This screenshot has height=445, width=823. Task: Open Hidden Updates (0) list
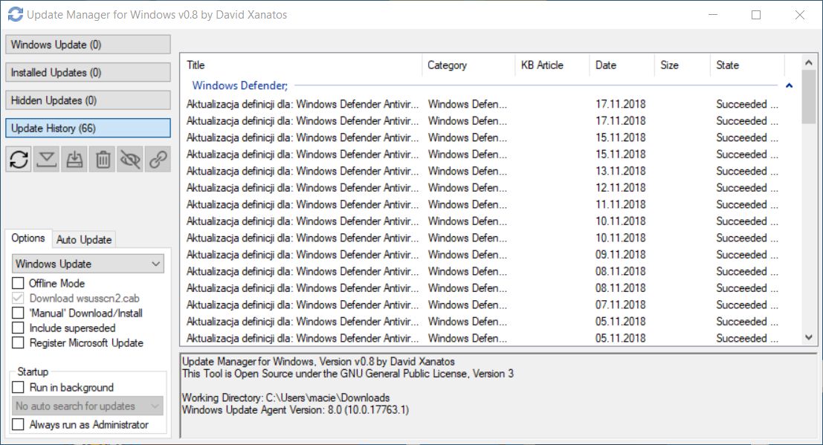click(x=88, y=100)
